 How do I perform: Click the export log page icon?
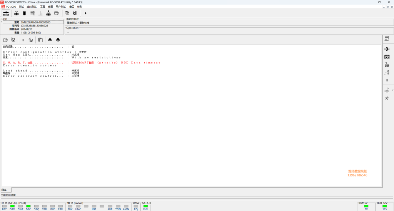[5, 40]
